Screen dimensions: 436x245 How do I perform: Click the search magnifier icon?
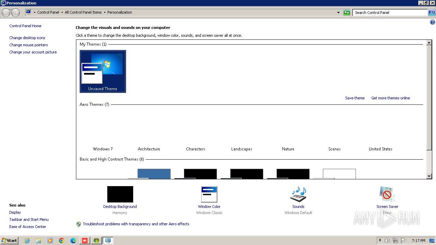[x=432, y=13]
